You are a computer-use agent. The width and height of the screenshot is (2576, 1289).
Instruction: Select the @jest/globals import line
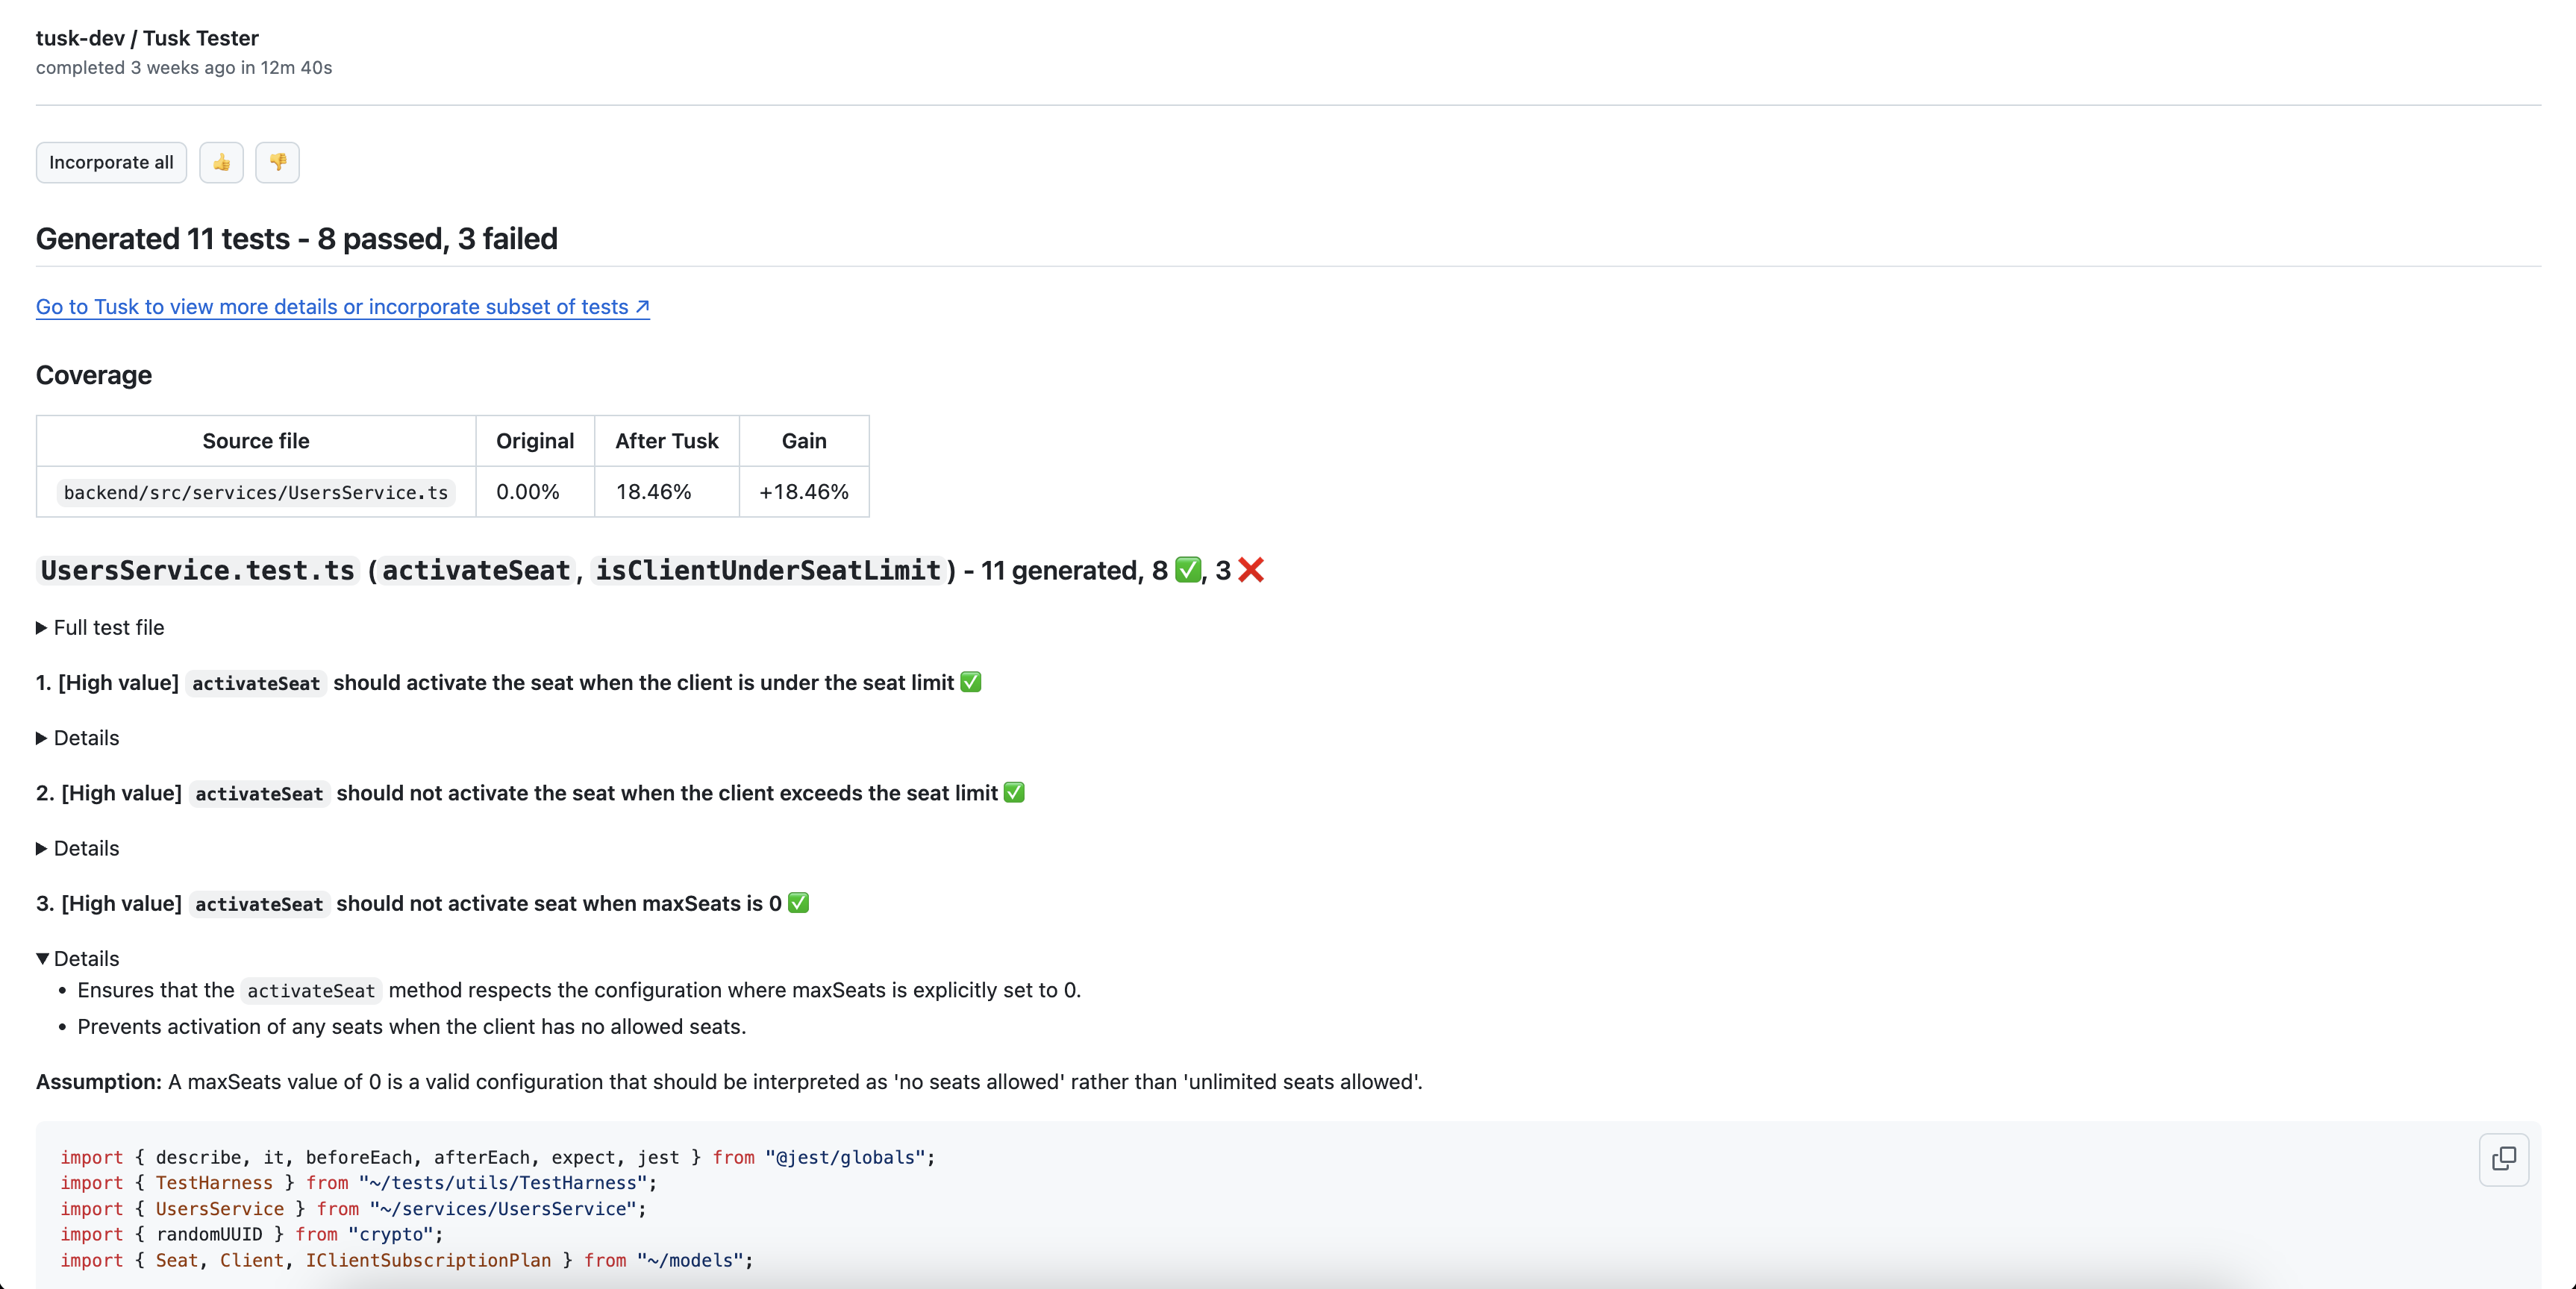click(498, 1157)
